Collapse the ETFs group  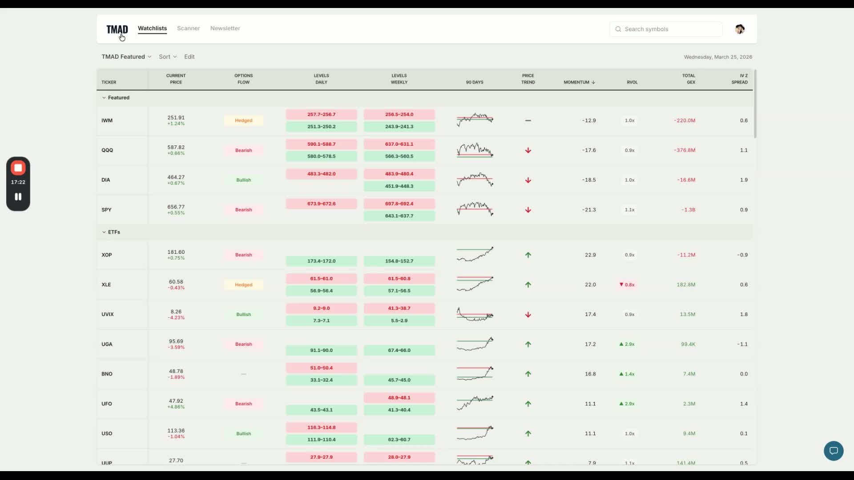(104, 232)
